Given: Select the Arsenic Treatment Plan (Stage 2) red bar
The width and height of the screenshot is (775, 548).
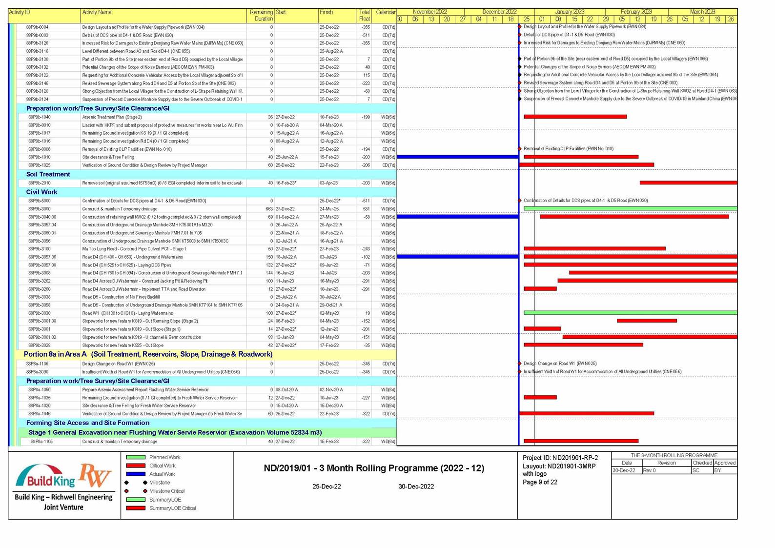Looking at the screenshot, I should click(x=575, y=117).
